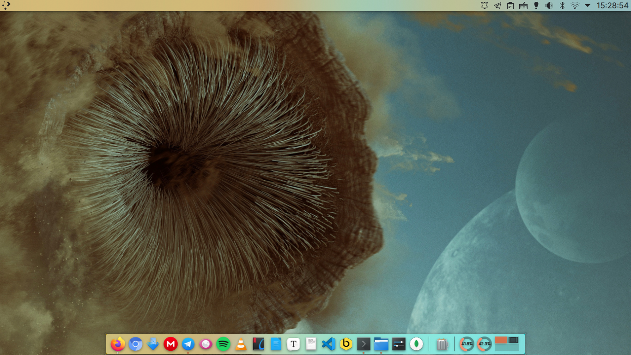Click the clock showing 15:28:54
Screen dimensions: 631x355
(x=612, y=6)
